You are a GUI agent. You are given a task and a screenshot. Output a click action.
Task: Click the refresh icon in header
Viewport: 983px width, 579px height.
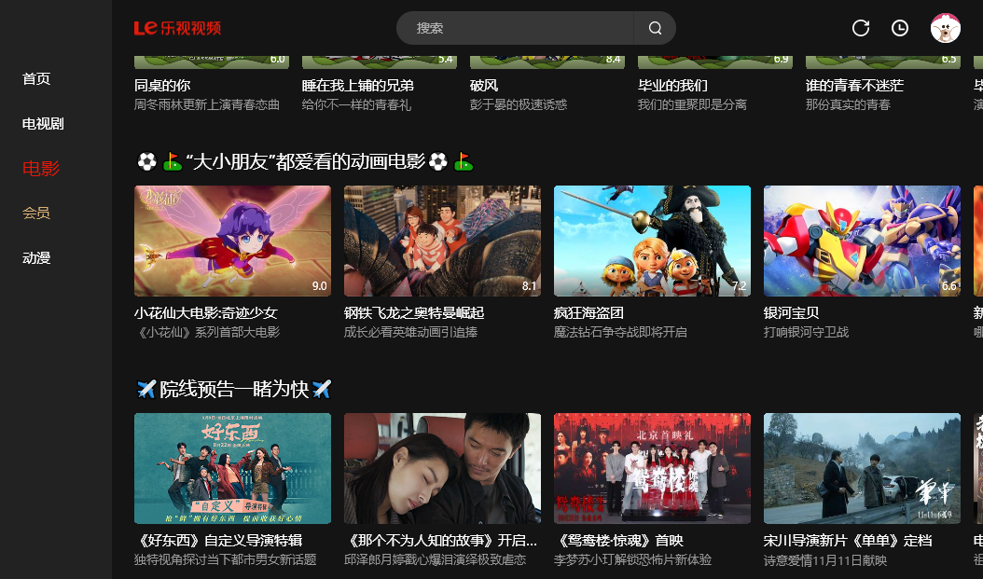(x=861, y=28)
